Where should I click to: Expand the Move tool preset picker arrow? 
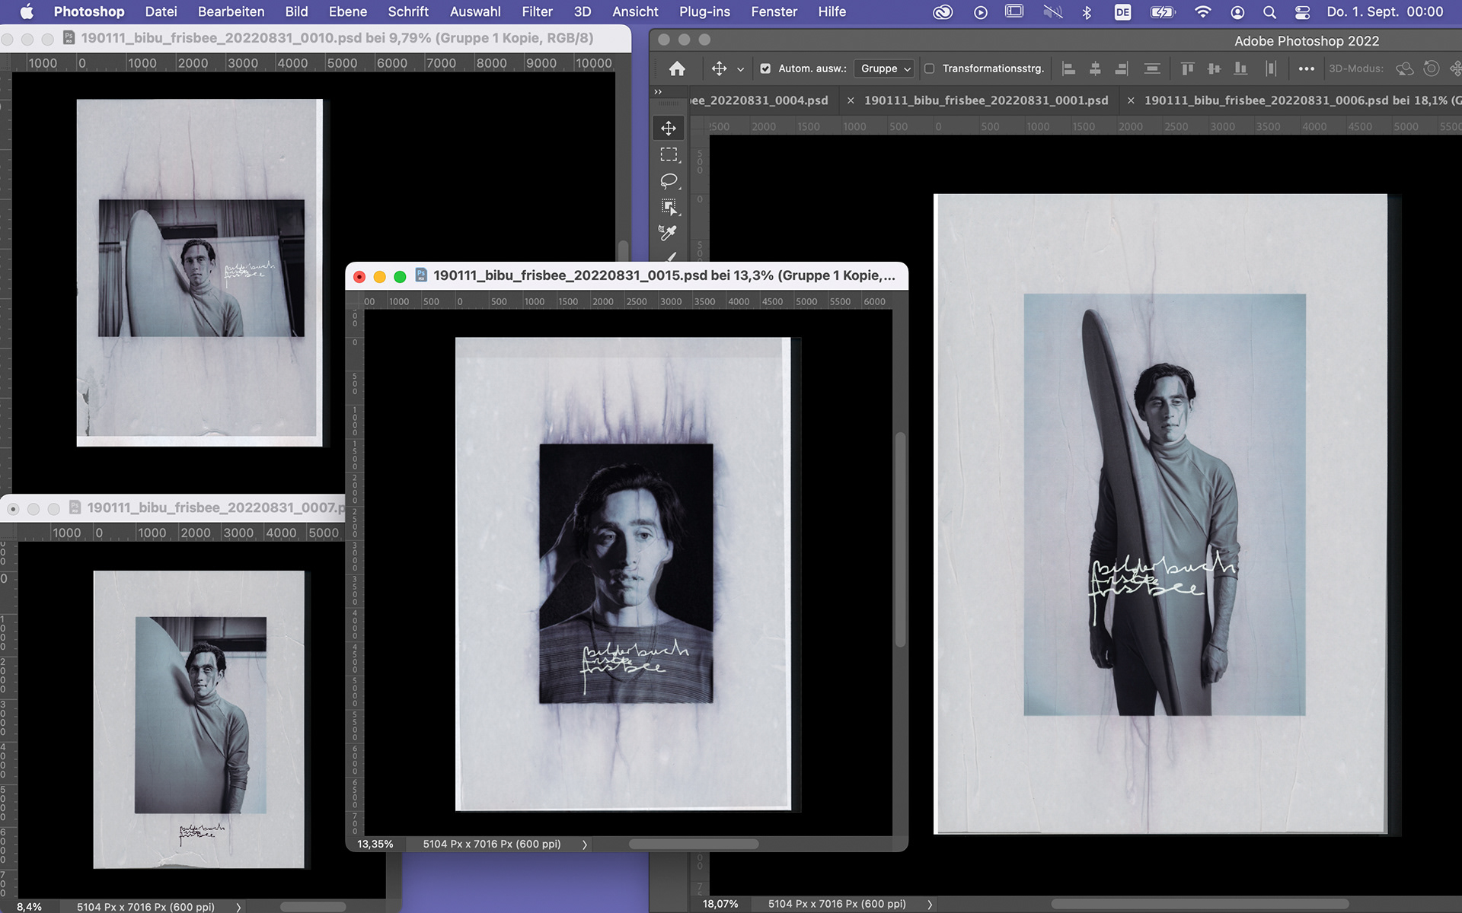740,69
